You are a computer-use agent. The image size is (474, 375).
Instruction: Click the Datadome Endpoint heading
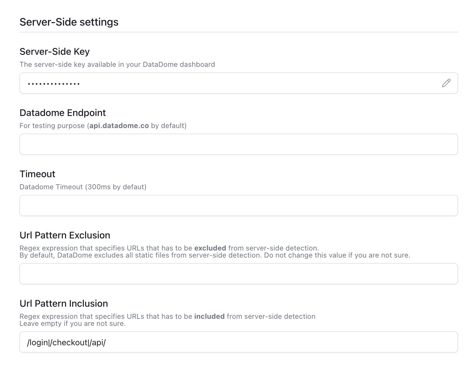[x=62, y=113]
